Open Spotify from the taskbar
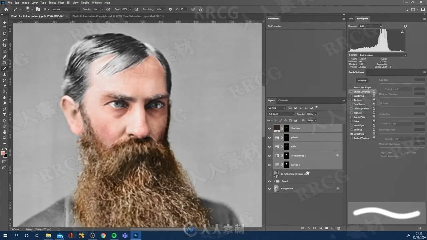427x240 pixels. point(114,235)
